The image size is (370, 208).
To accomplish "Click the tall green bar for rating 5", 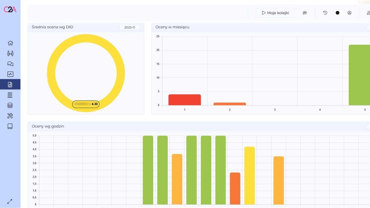I will click(x=359, y=75).
